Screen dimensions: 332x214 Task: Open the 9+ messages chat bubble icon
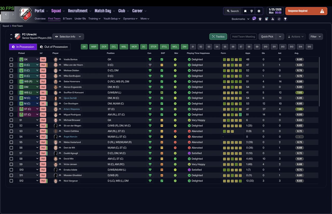click(254, 19)
